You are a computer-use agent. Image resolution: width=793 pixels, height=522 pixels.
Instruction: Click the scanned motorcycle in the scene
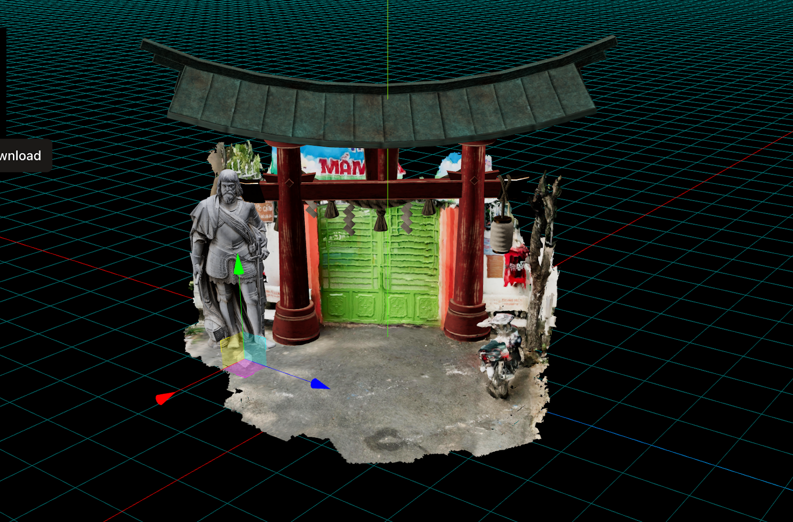(501, 354)
